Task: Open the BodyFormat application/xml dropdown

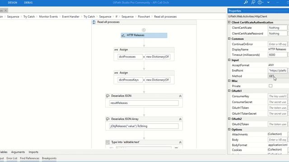Action: [x=278, y=145]
